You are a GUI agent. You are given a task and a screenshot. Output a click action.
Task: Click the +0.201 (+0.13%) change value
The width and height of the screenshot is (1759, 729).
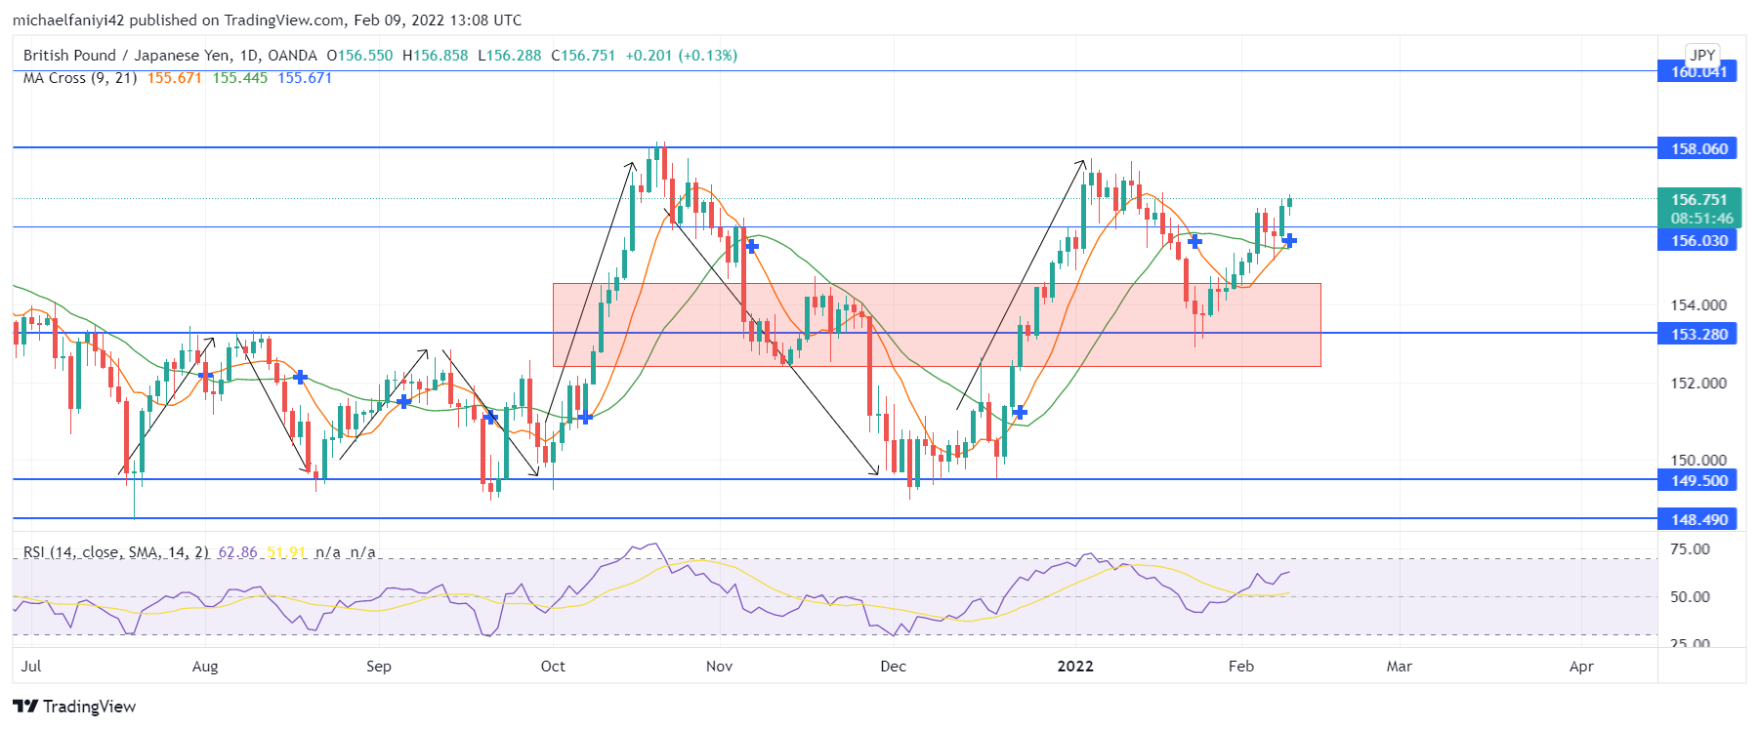point(682,56)
